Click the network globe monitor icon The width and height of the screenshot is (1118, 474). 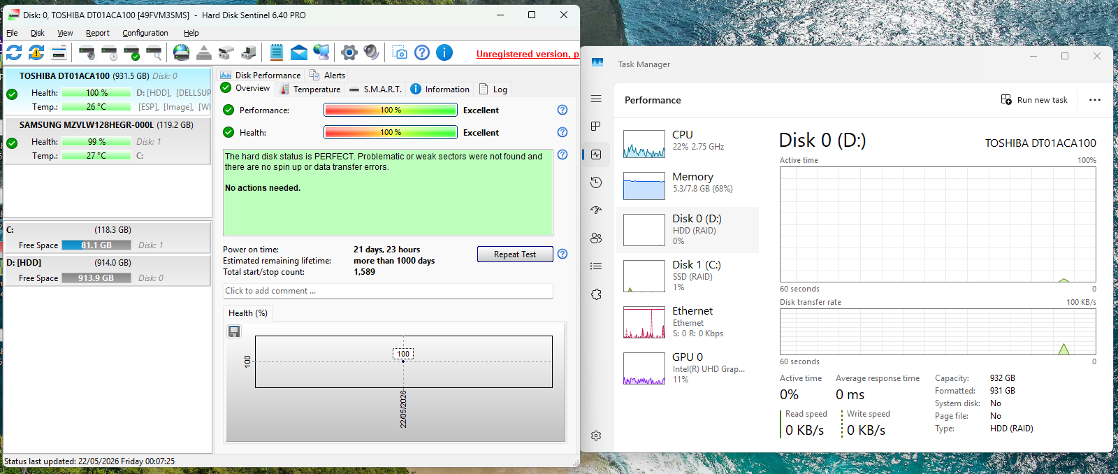tap(321, 52)
